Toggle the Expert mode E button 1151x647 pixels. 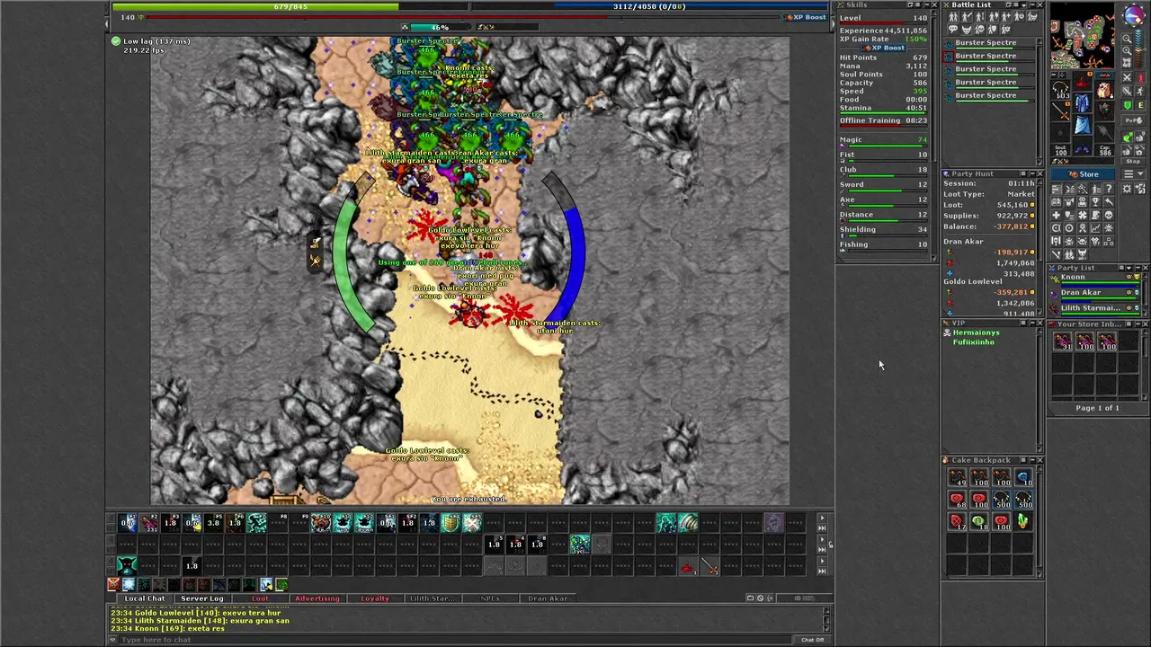tap(1140, 105)
